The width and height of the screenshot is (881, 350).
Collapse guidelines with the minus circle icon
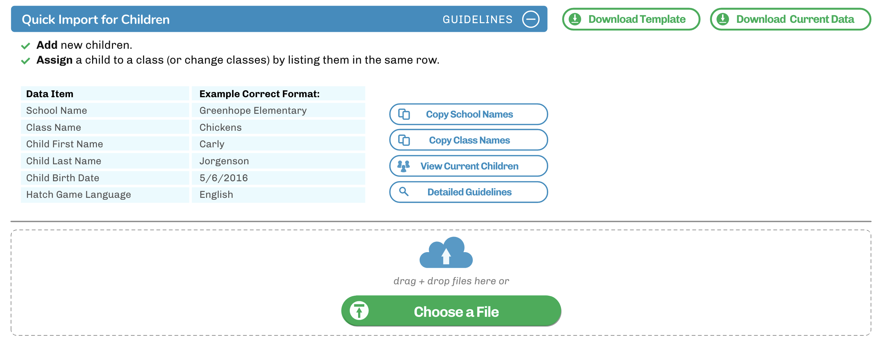pos(531,19)
